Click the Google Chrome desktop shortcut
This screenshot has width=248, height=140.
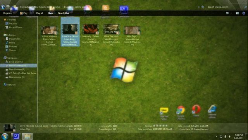pos(181,112)
